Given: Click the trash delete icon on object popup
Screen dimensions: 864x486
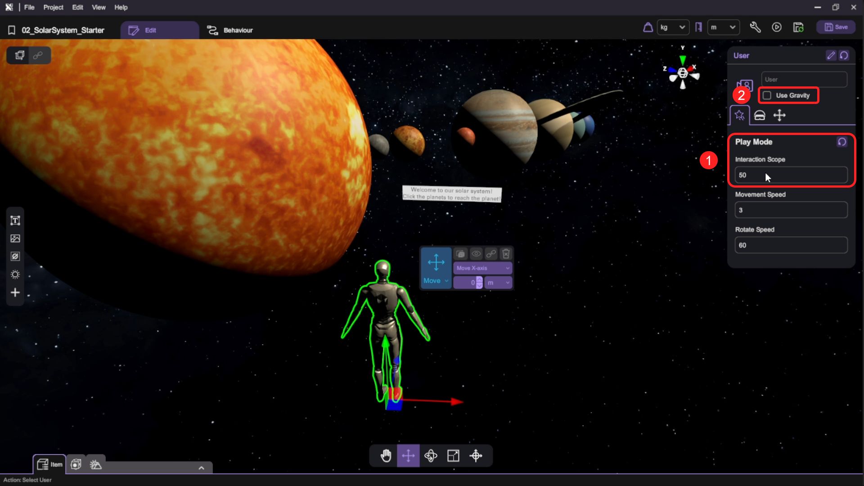Looking at the screenshot, I should 506,254.
